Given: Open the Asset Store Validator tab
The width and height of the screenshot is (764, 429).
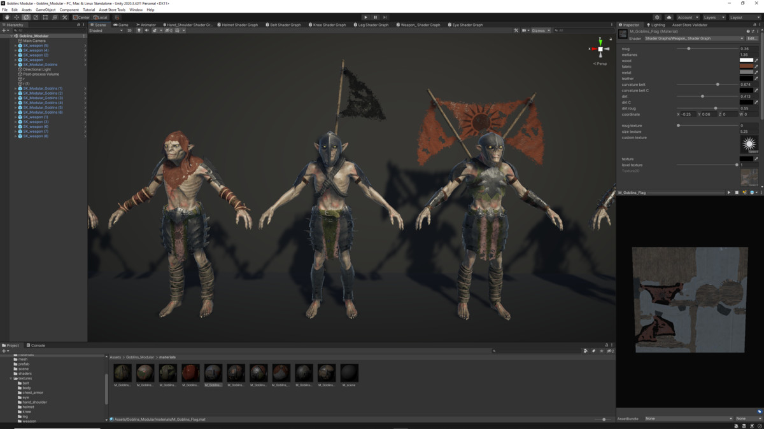Looking at the screenshot, I should coord(689,25).
